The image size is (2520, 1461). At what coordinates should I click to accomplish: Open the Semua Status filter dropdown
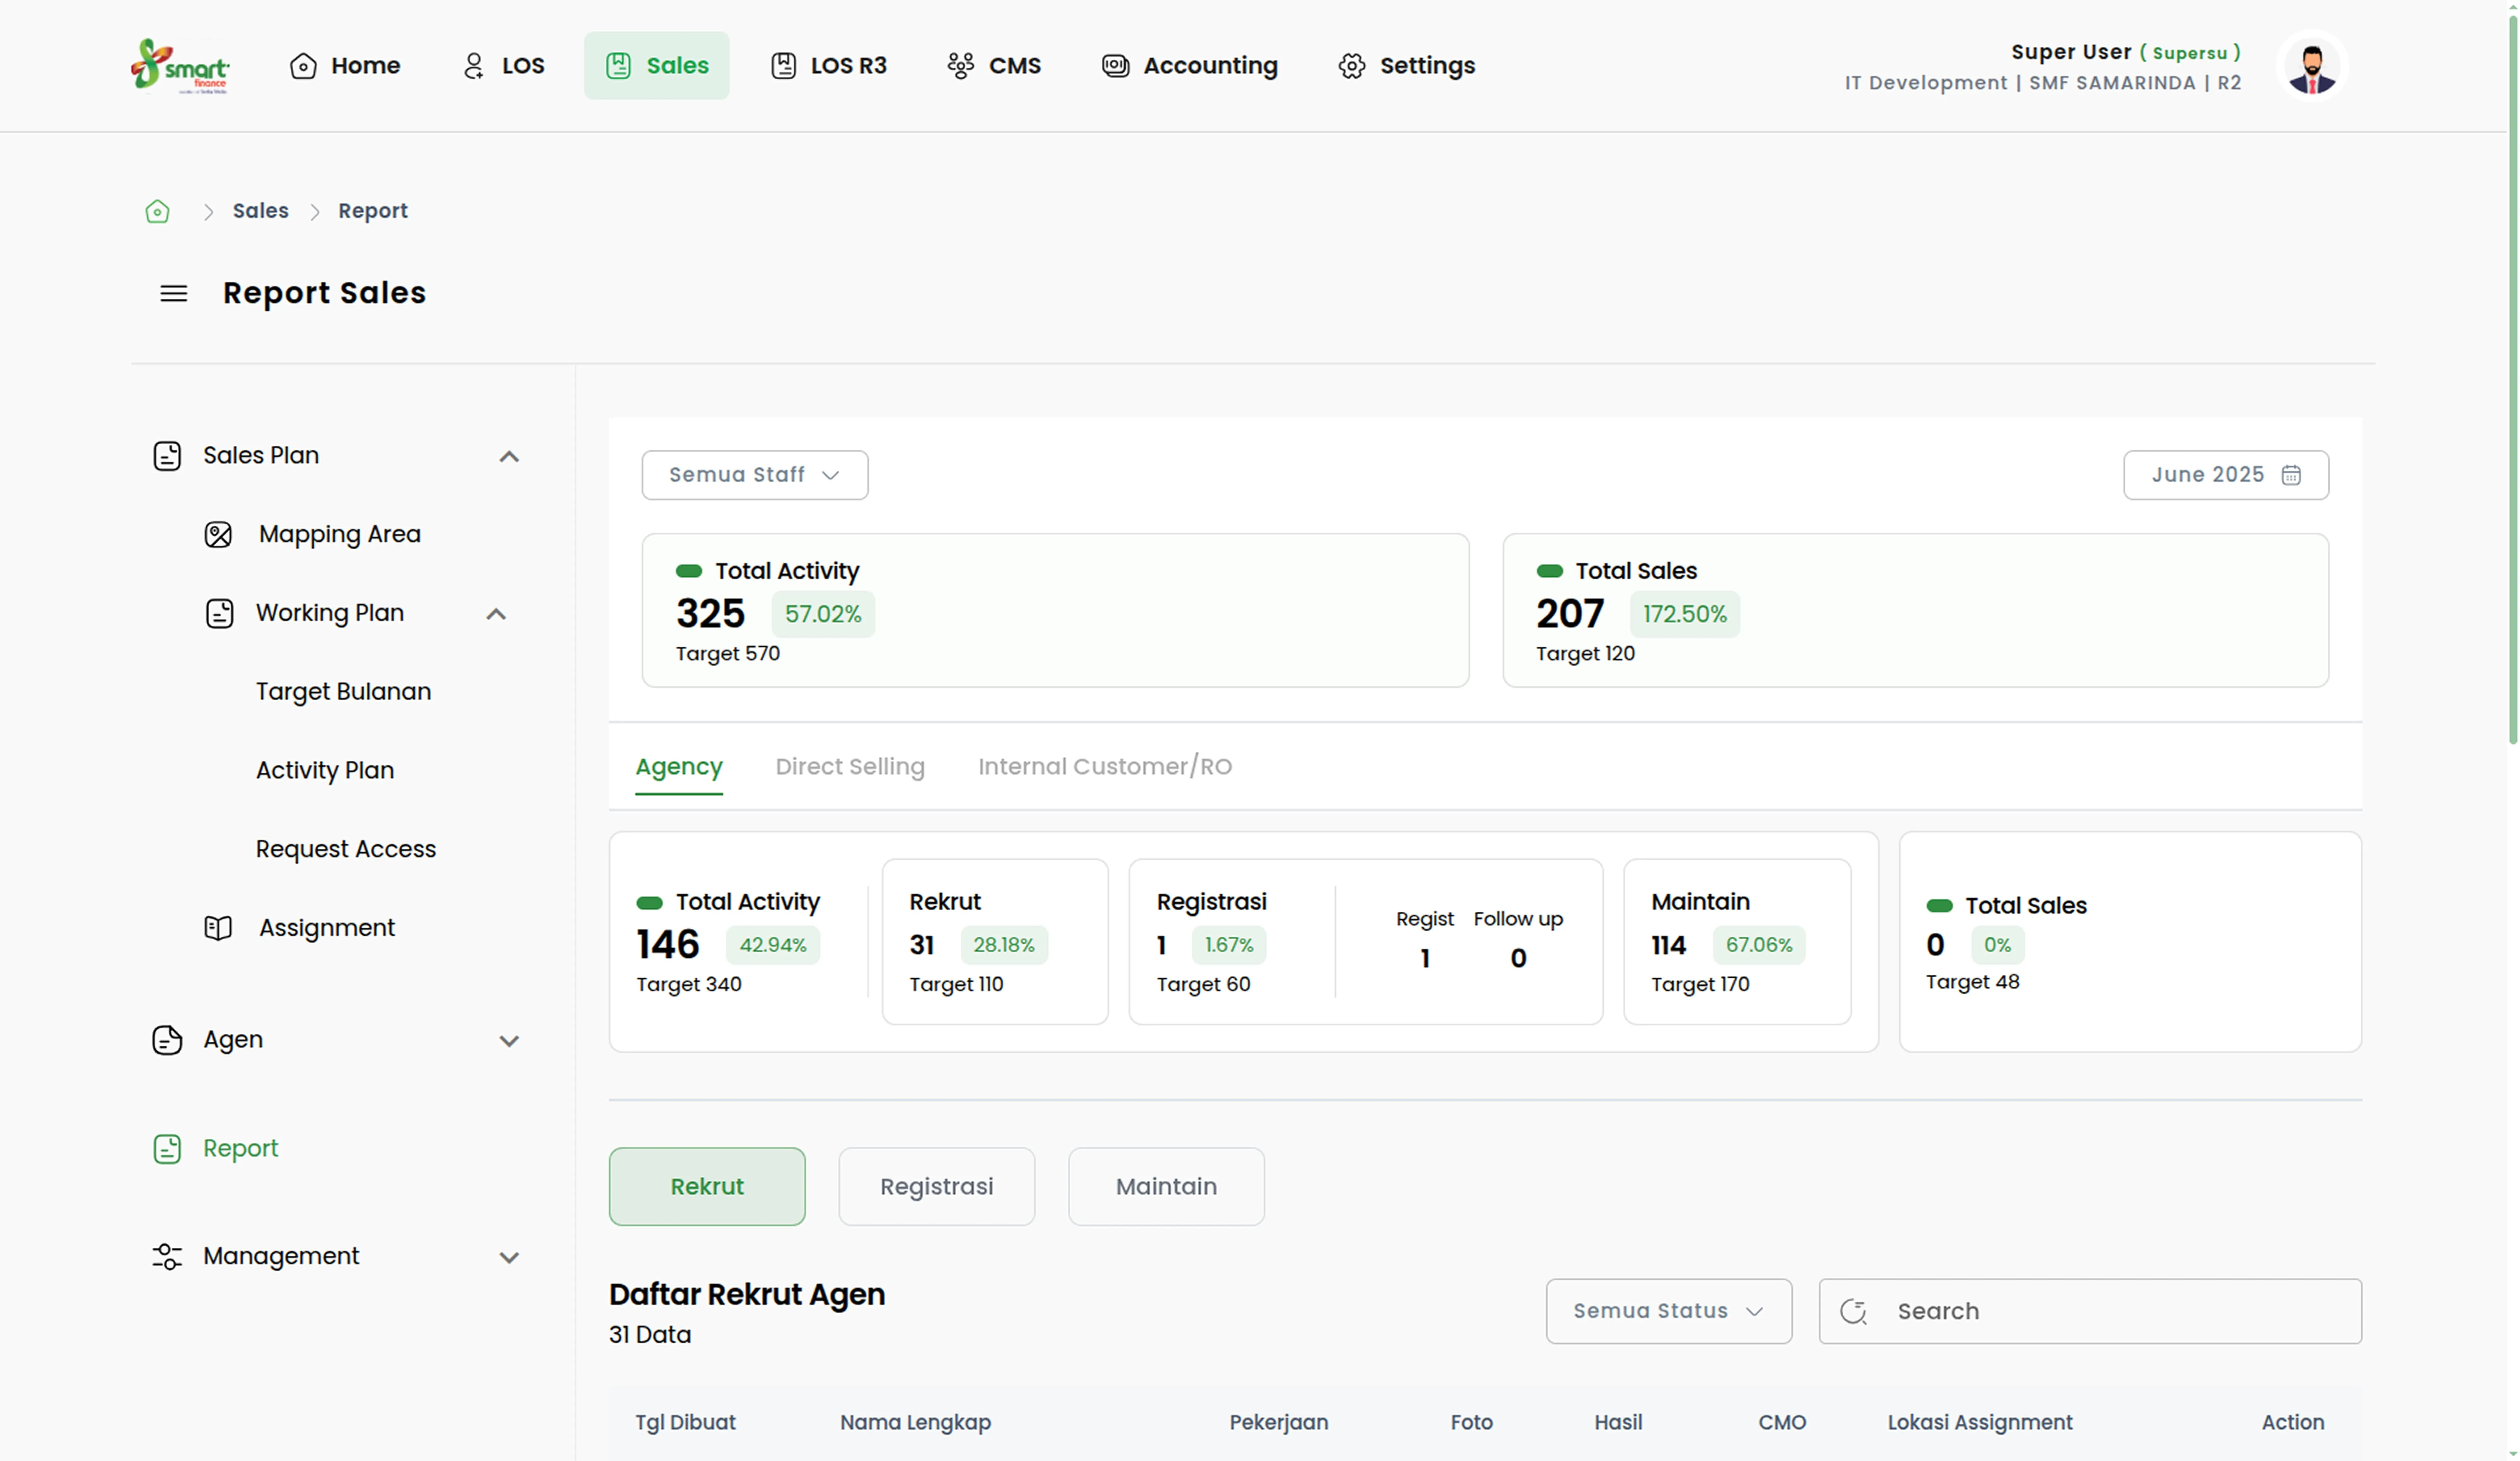point(1669,1311)
